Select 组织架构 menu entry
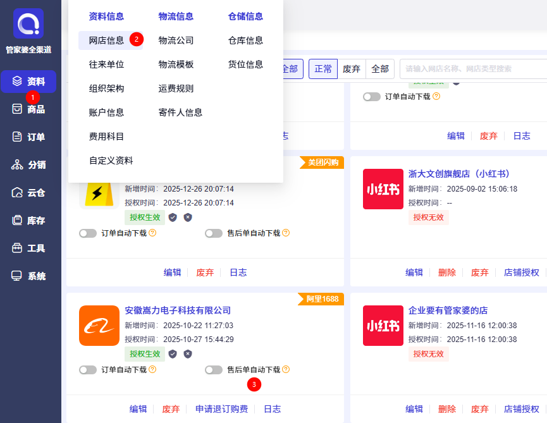 (106, 89)
